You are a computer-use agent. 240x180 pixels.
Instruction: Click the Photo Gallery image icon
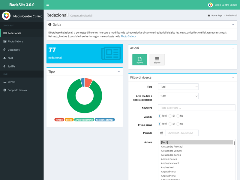5,41
